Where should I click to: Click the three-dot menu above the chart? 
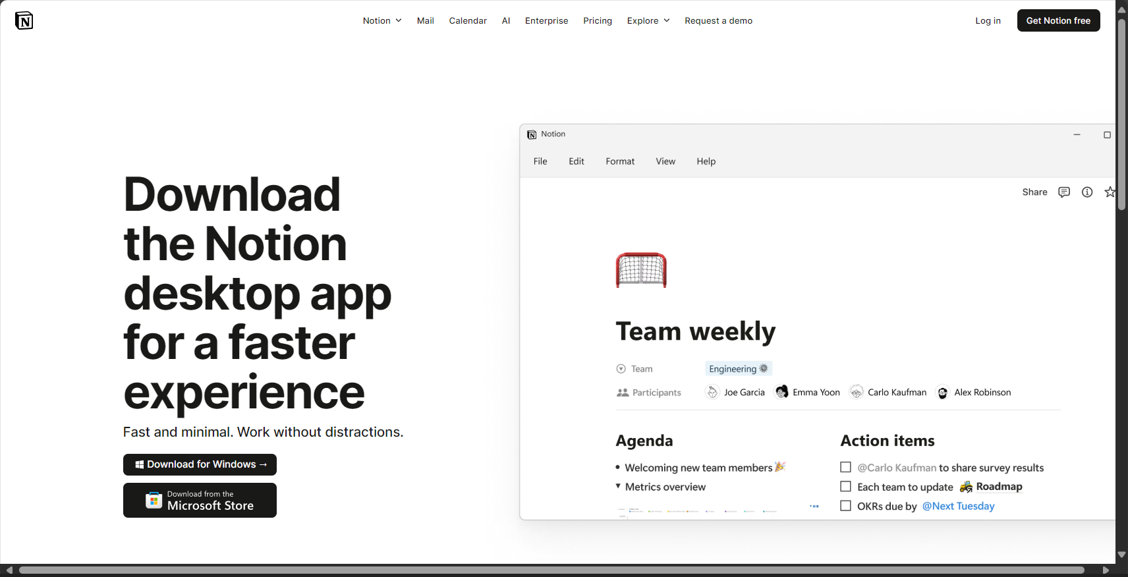pyautogui.click(x=814, y=507)
